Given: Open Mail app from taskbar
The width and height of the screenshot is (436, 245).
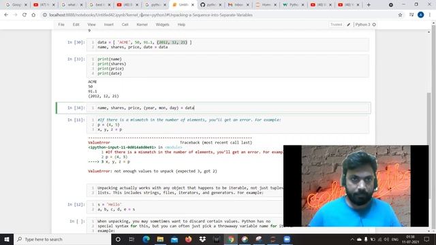Looking at the screenshot, I should coord(174,239).
